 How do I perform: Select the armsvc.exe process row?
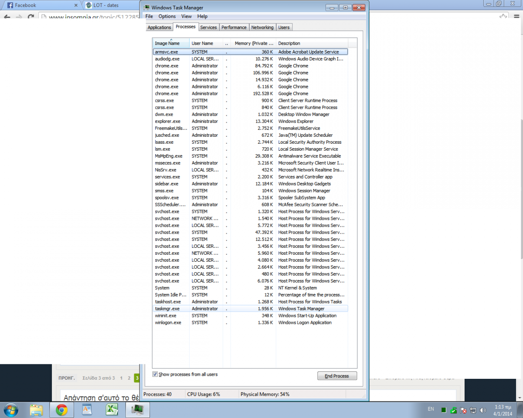click(x=250, y=52)
